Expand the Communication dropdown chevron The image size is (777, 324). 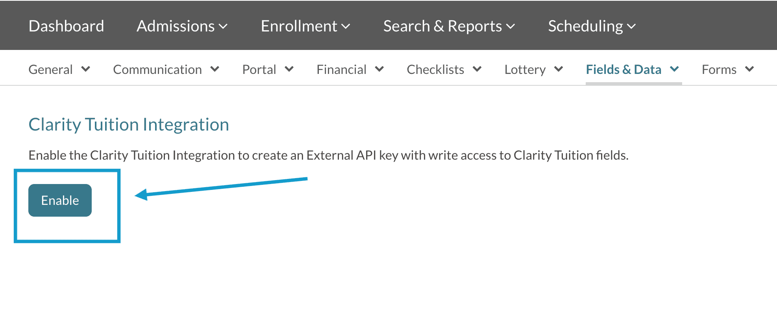click(x=215, y=69)
